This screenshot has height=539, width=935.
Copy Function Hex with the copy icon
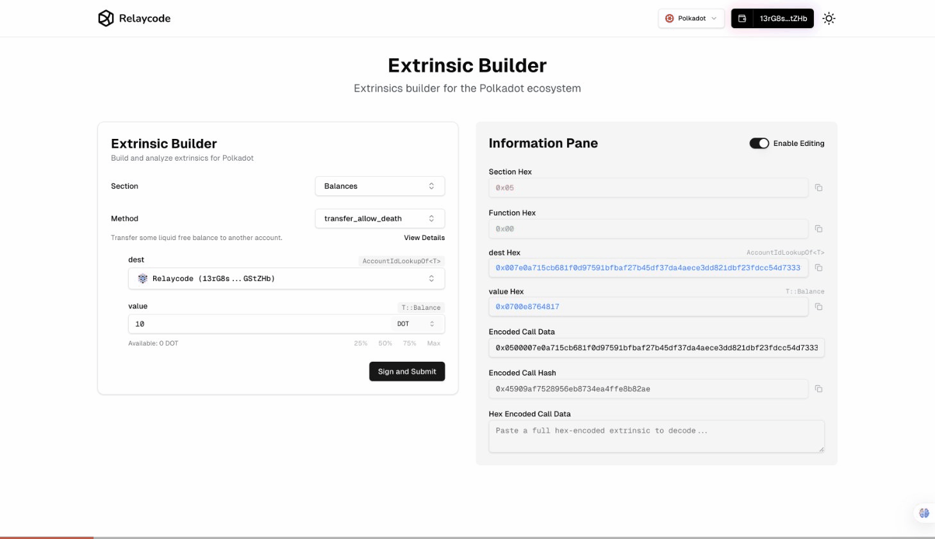point(818,228)
